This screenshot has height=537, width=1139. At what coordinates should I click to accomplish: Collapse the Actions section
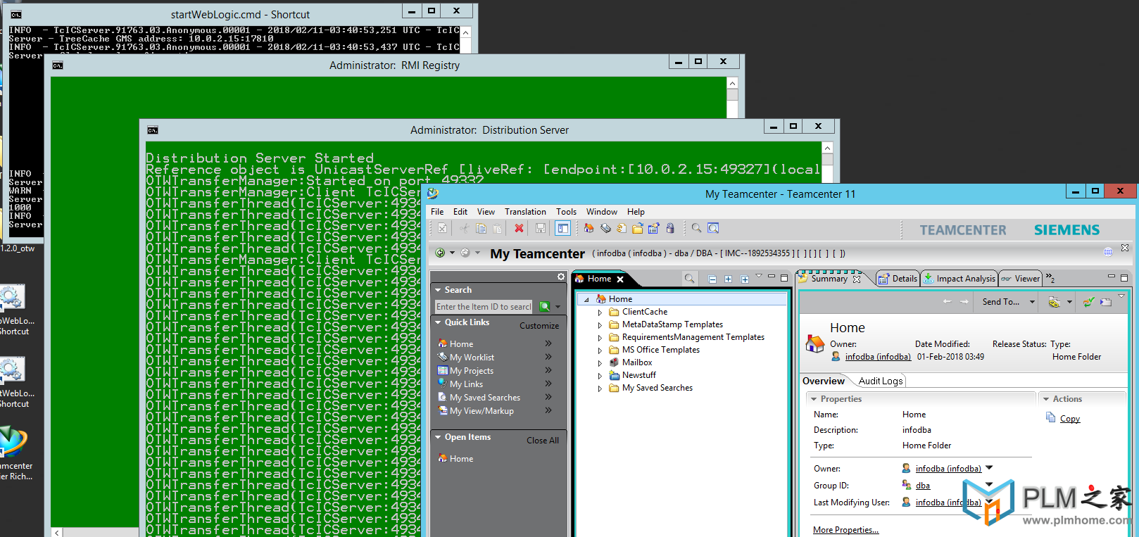[x=1046, y=399]
